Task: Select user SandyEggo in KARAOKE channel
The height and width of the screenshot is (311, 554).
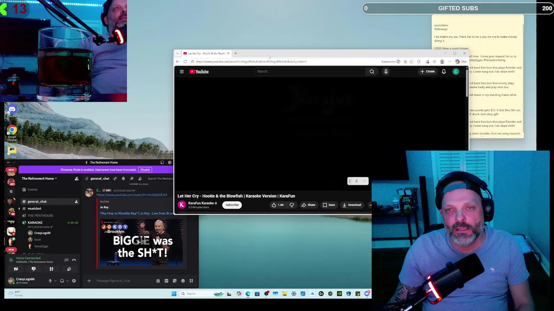Action: click(41, 246)
